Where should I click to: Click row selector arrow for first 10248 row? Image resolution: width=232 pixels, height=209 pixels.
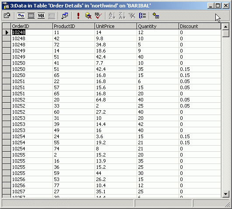click(x=7, y=32)
